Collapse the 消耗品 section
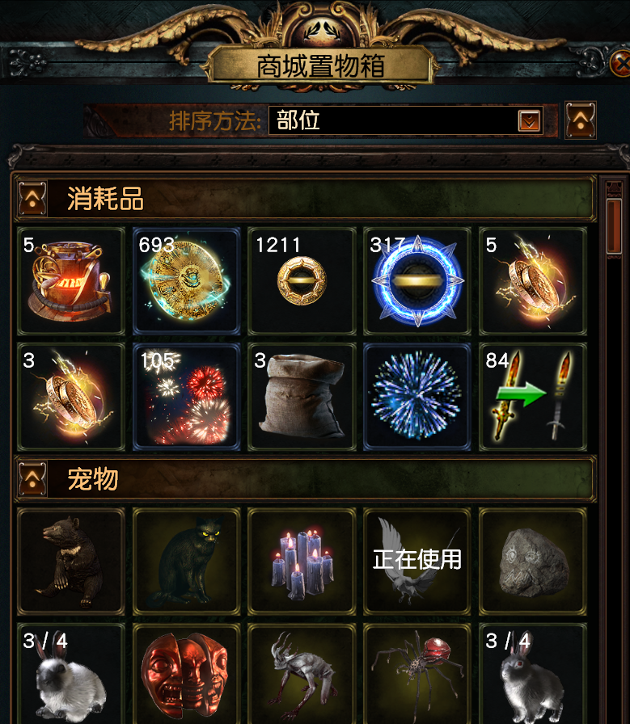630x724 pixels. [32, 199]
